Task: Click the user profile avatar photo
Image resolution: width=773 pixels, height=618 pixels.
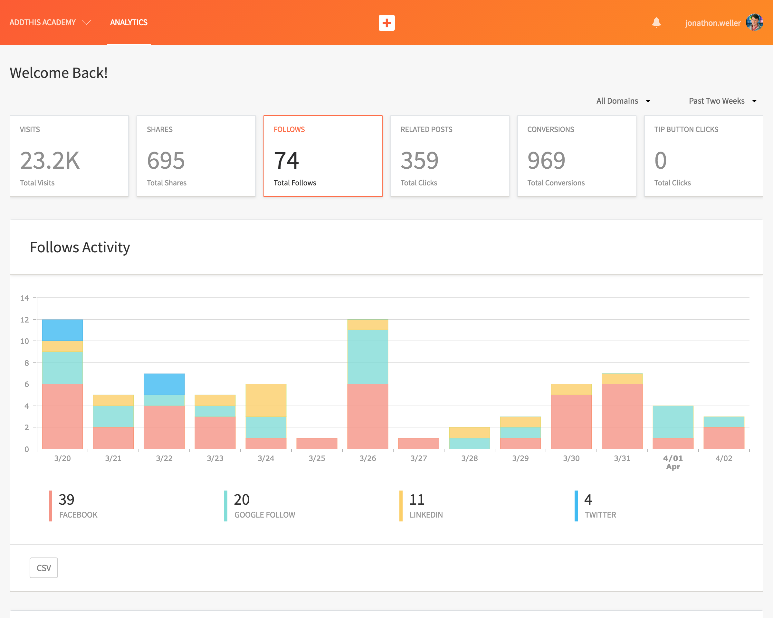Action: [x=754, y=23]
